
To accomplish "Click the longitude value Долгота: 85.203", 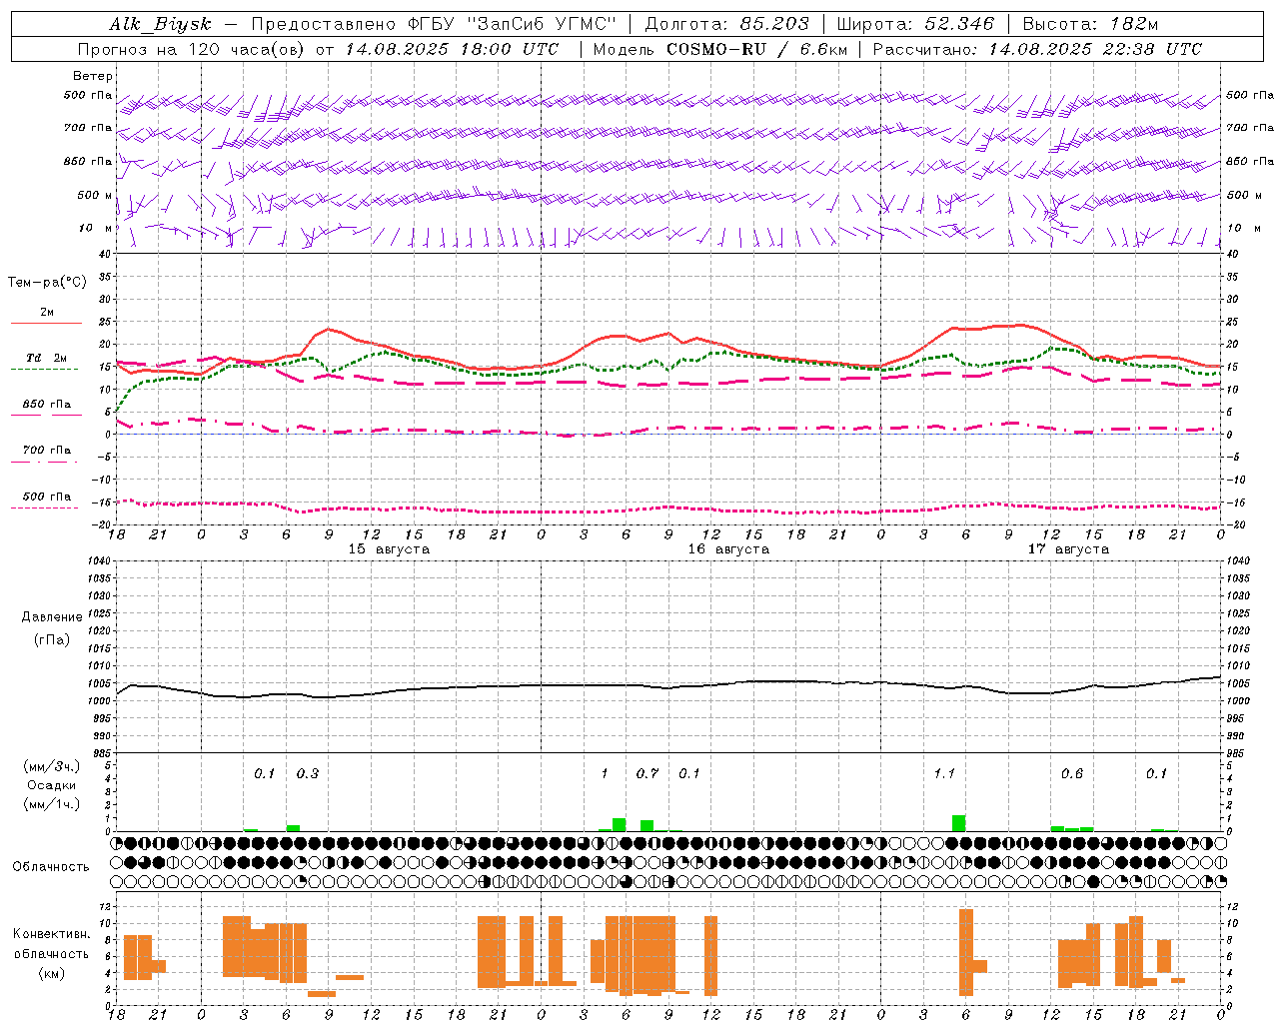I will 726,24.
